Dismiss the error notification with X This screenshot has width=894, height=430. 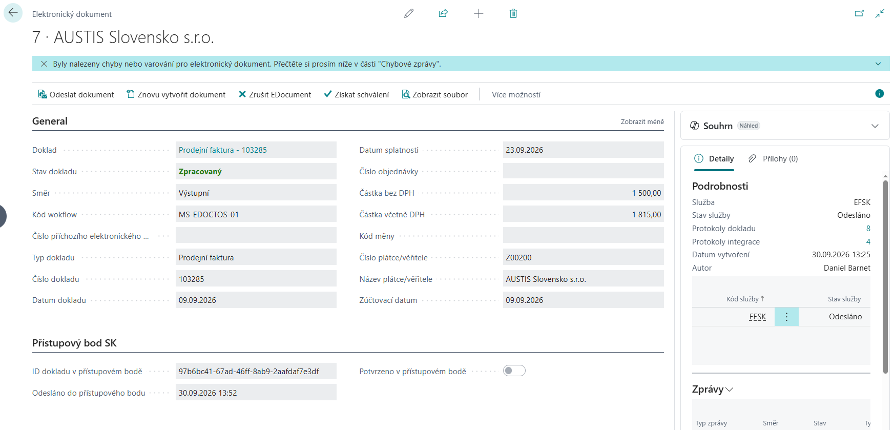click(44, 64)
